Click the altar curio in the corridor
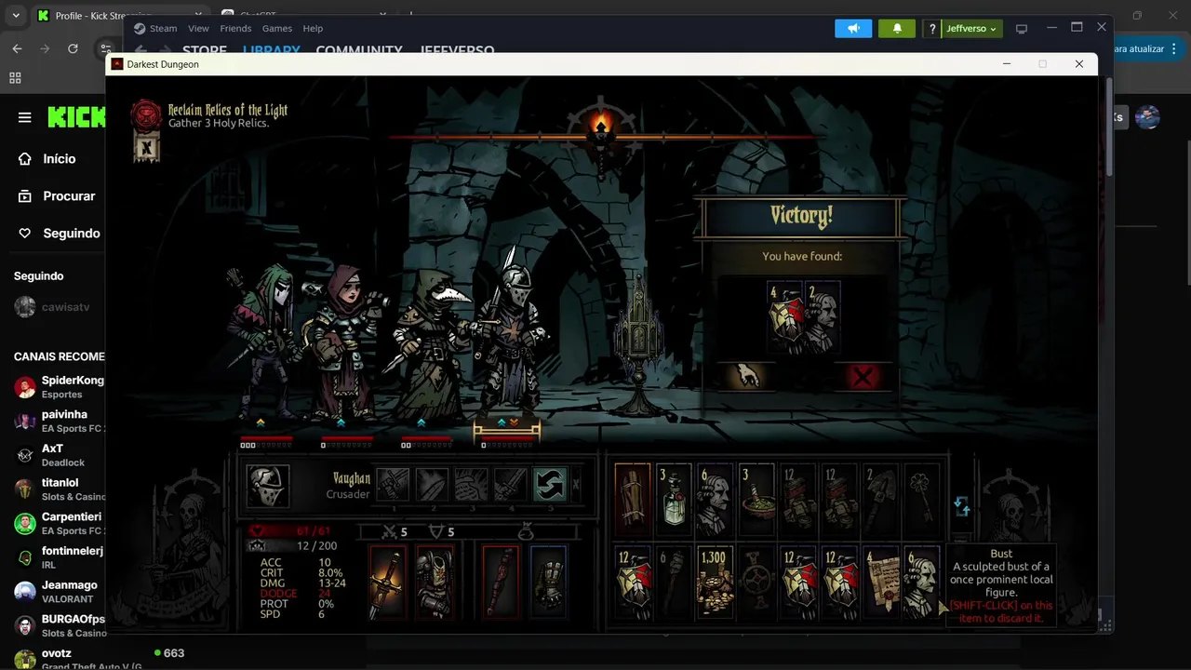 (639, 344)
